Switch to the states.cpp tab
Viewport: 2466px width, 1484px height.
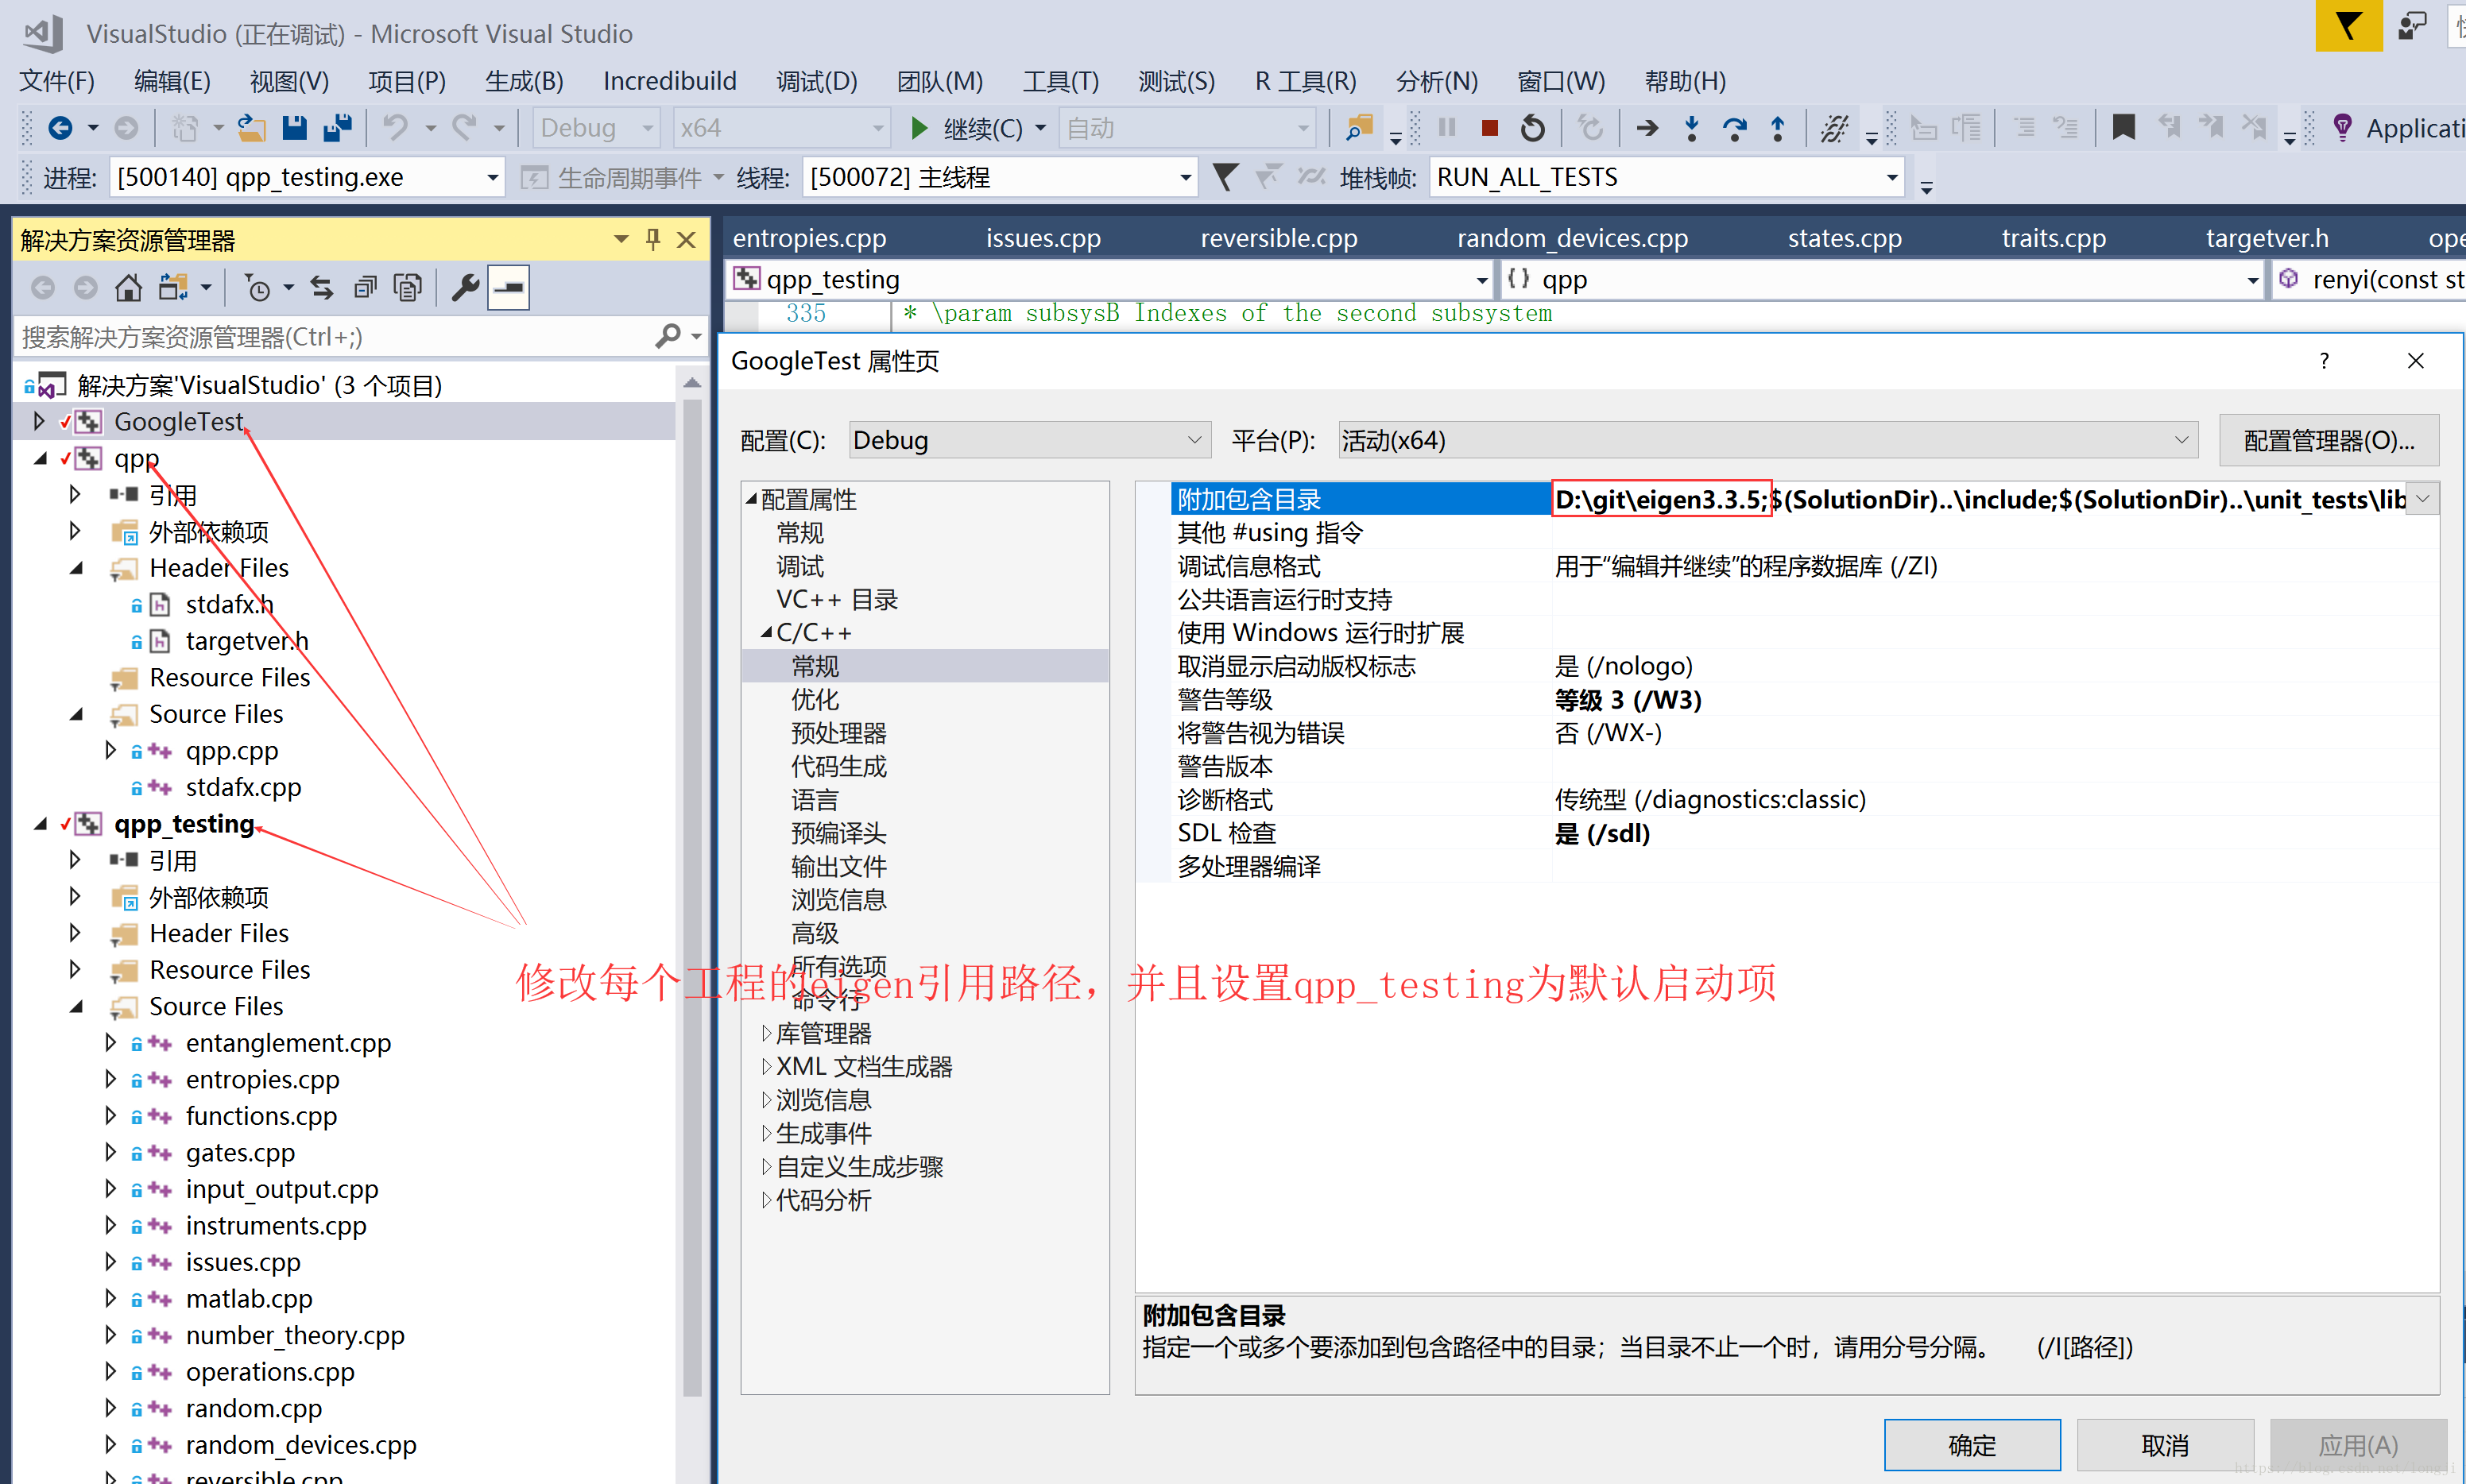[x=1845, y=238]
